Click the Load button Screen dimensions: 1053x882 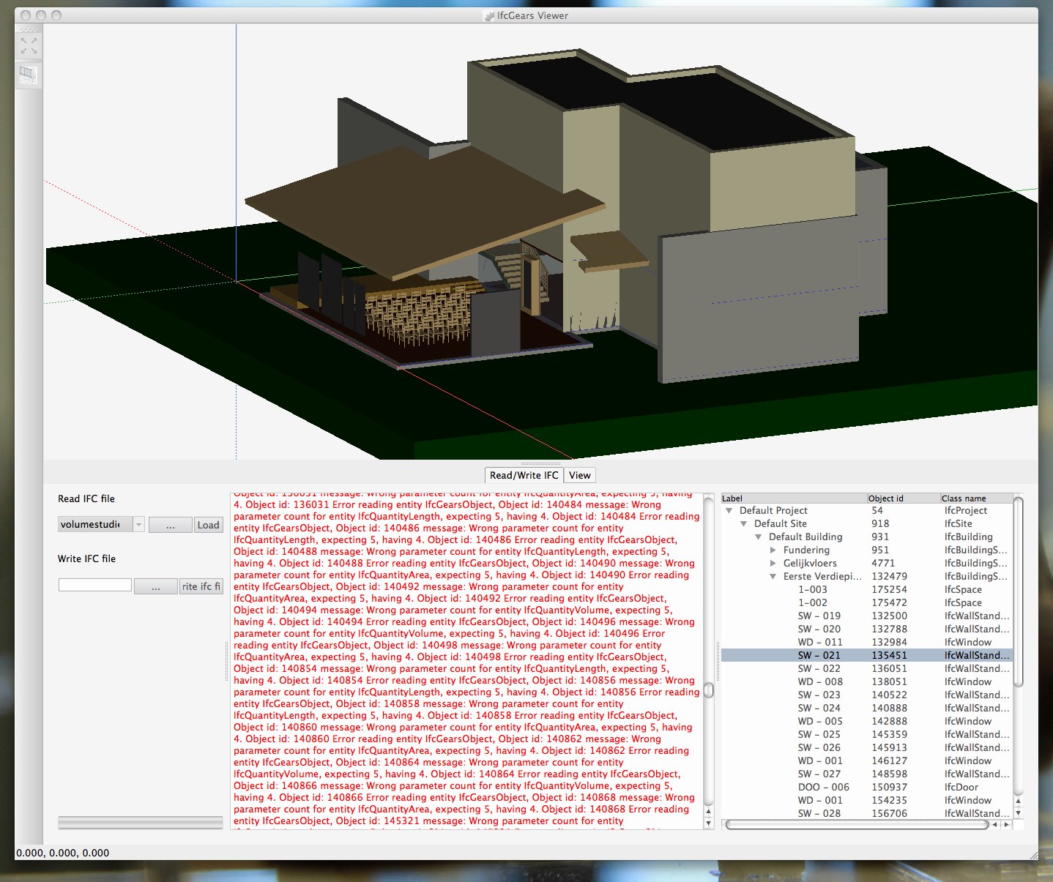point(208,524)
